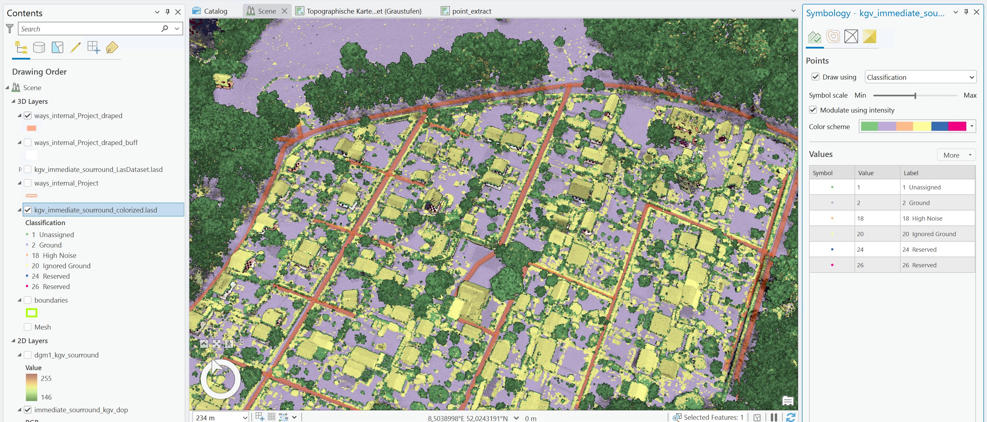
Task: Open the Color scheme dropdown
Action: click(971, 126)
